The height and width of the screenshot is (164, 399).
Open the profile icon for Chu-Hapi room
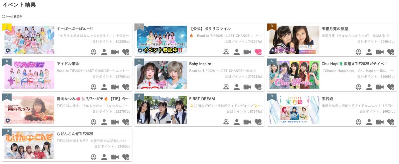369,87
